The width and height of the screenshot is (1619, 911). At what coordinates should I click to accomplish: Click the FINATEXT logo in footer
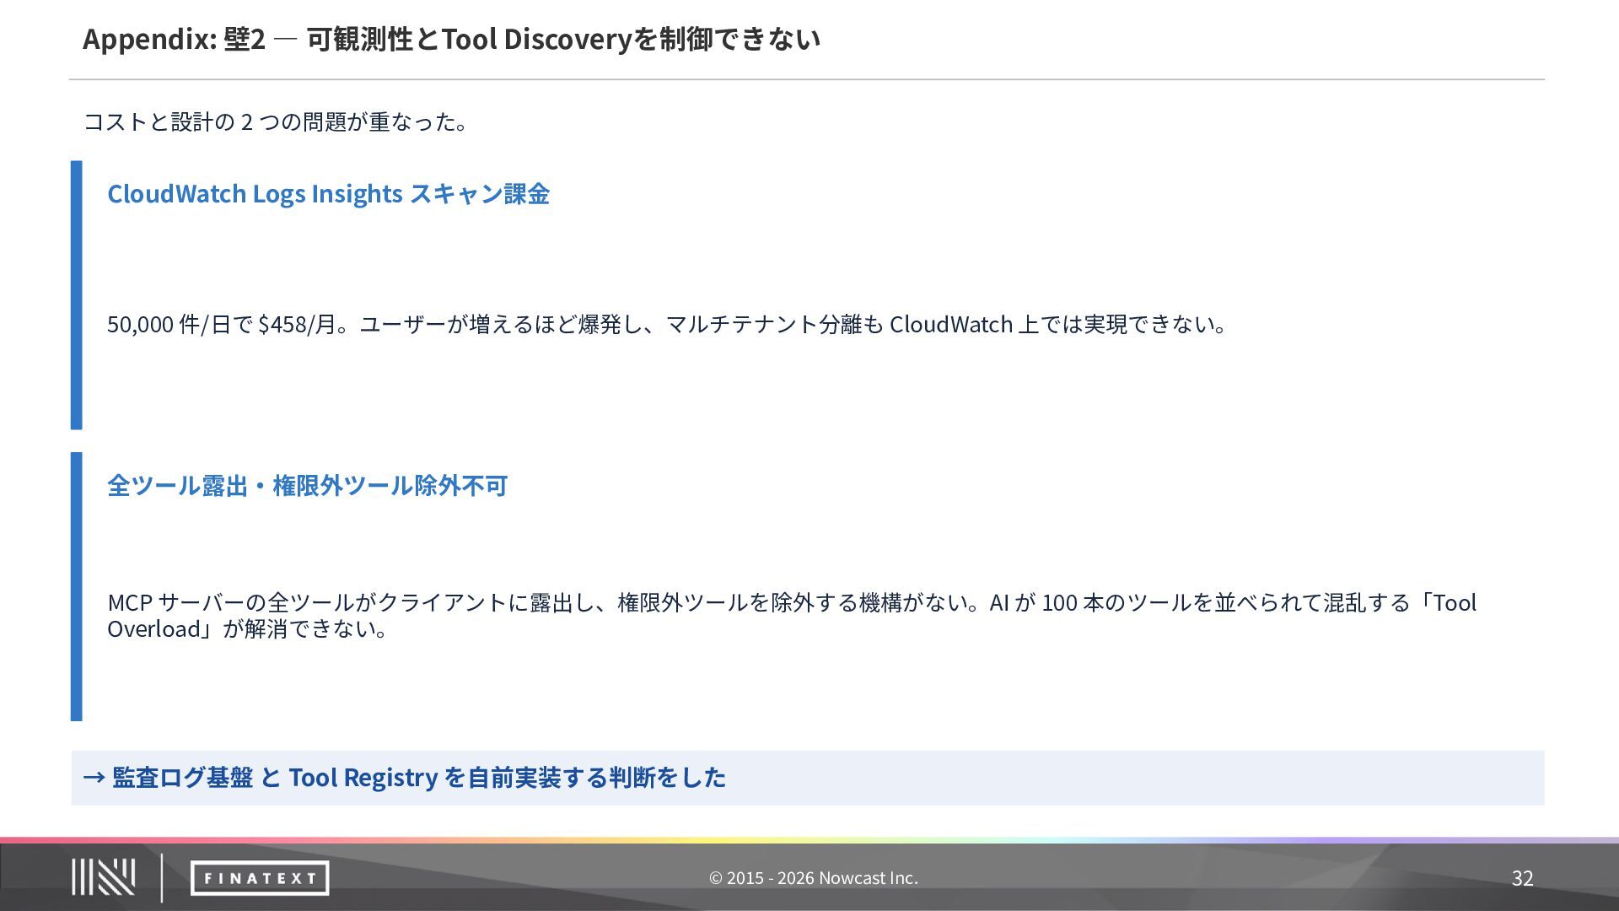click(x=260, y=878)
